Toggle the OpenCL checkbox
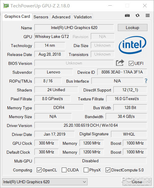 (39, 170)
